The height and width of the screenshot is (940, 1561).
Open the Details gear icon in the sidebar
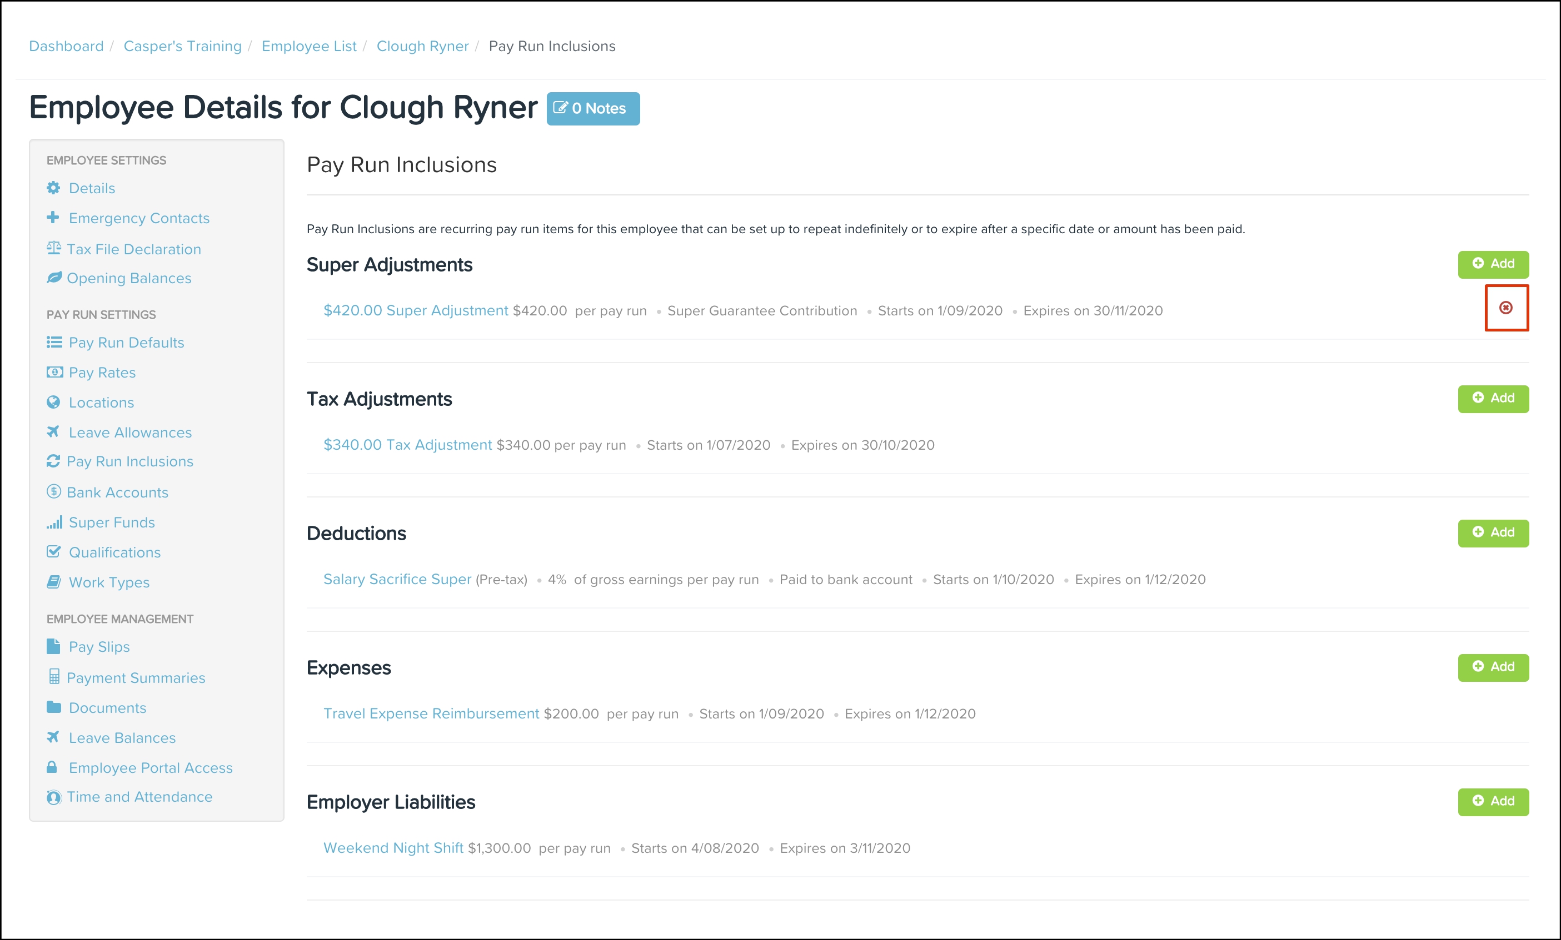point(53,188)
